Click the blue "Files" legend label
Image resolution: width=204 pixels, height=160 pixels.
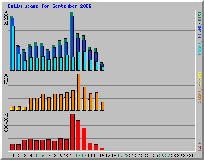(x=199, y=32)
